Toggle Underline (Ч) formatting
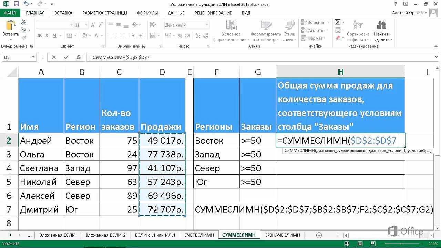Screen dimensions: 441x248 pyautogui.click(x=54, y=35)
